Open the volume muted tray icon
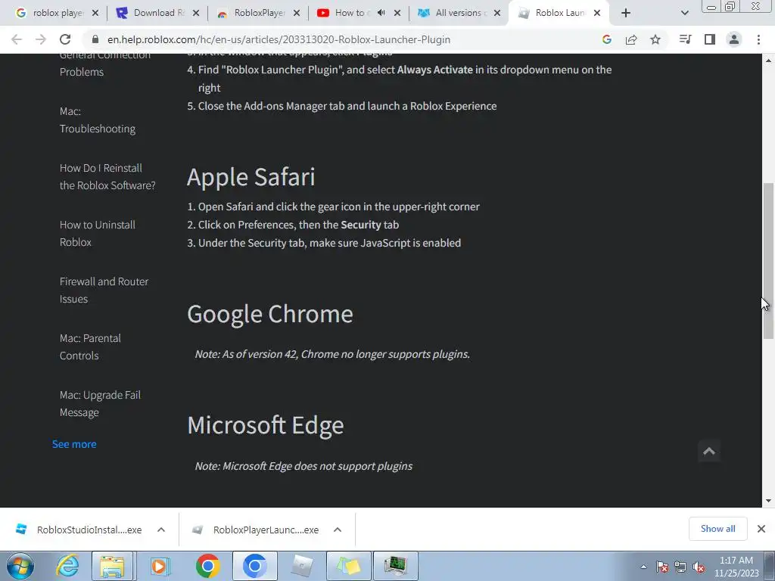 699,567
